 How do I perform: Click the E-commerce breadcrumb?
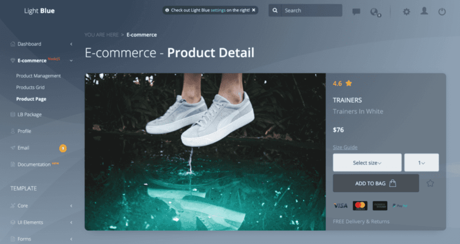pos(142,35)
